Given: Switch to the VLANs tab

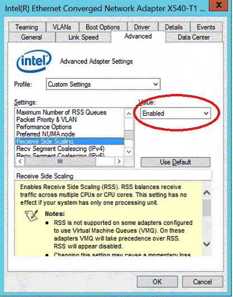Looking at the screenshot, I should coord(62,27).
